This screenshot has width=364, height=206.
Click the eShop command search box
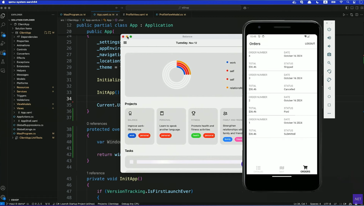point(183,8)
